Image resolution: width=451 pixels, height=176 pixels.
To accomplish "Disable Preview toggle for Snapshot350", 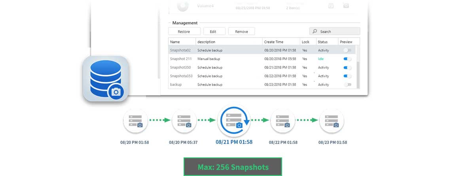I will 347,68.
